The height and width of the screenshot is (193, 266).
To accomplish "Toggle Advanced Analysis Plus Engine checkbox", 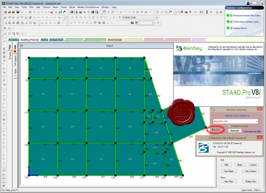I will [x=231, y=16].
